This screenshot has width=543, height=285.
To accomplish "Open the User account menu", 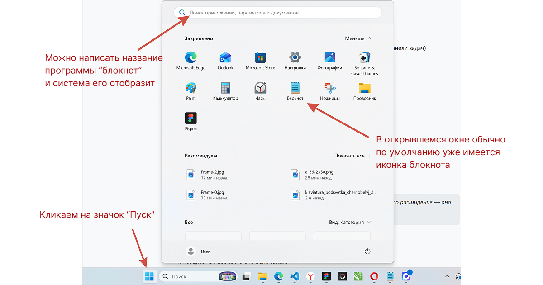I will click(198, 252).
